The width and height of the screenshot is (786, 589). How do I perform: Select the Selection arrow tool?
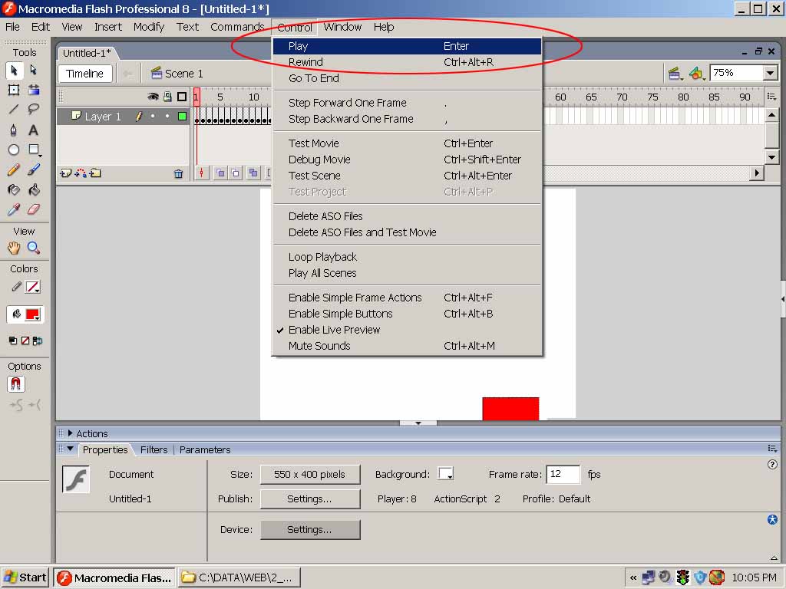pyautogui.click(x=14, y=70)
